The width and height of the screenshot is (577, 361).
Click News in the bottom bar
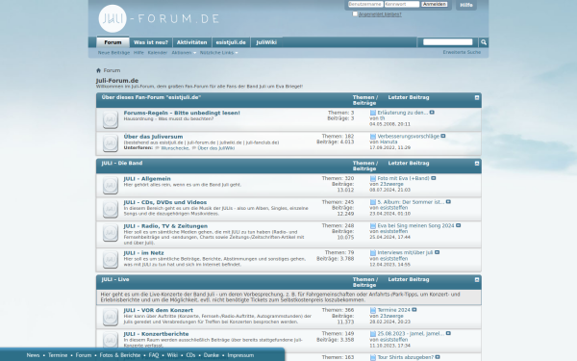(x=33, y=355)
